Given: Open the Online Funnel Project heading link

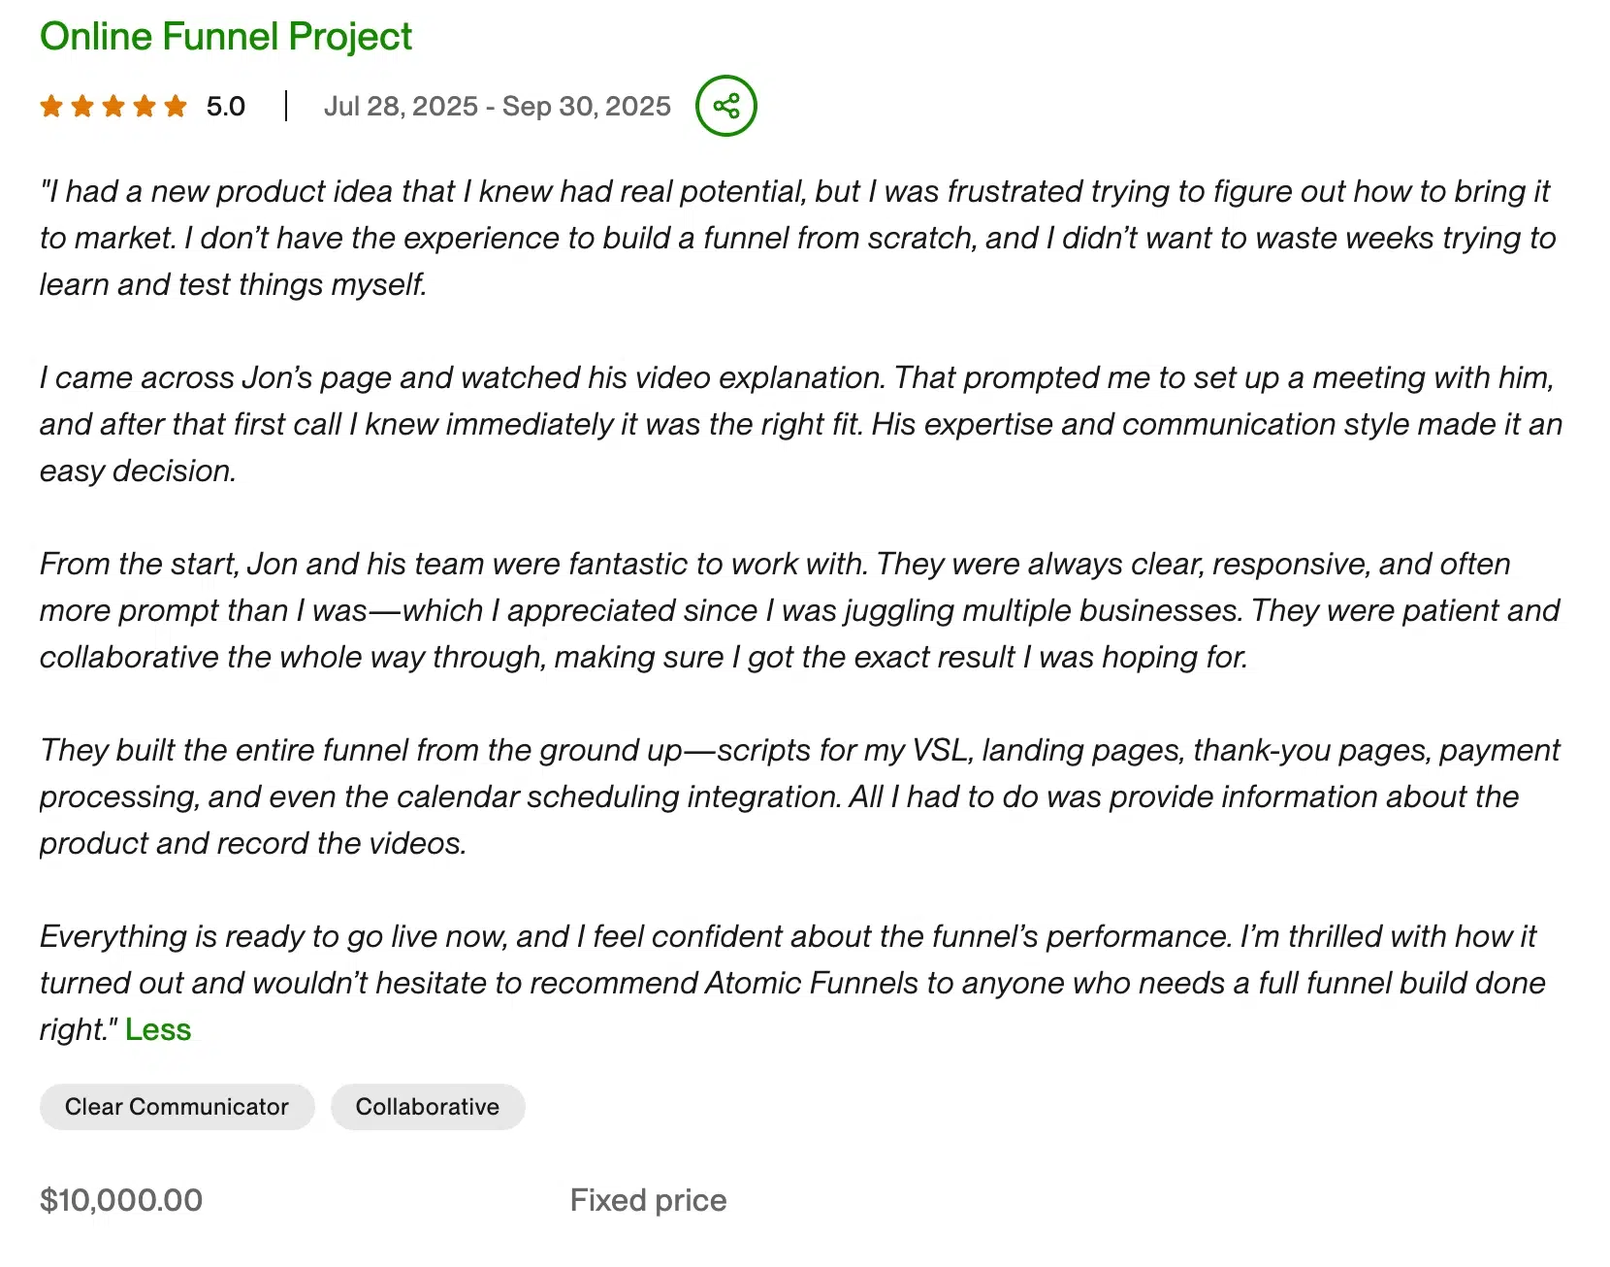Looking at the screenshot, I should (x=225, y=36).
